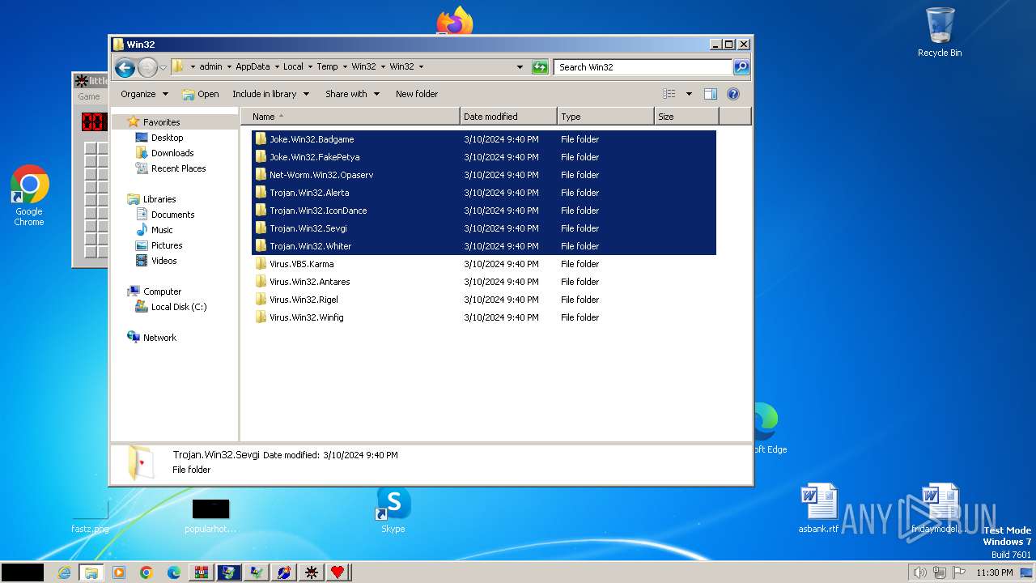Open the Music library
The width and height of the screenshot is (1036, 583).
162,230
